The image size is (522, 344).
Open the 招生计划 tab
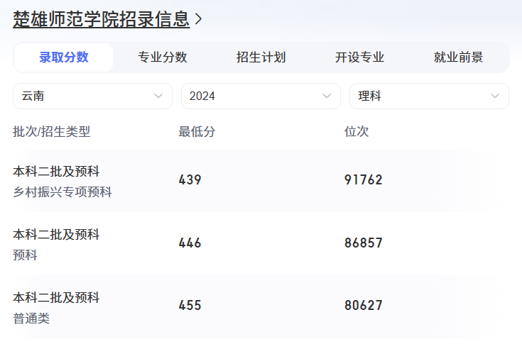tap(261, 57)
